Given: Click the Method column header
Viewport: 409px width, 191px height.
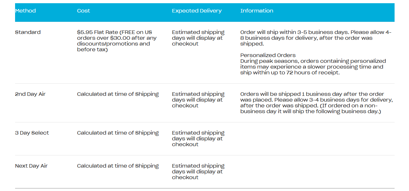Looking at the screenshot, I should pos(25,11).
